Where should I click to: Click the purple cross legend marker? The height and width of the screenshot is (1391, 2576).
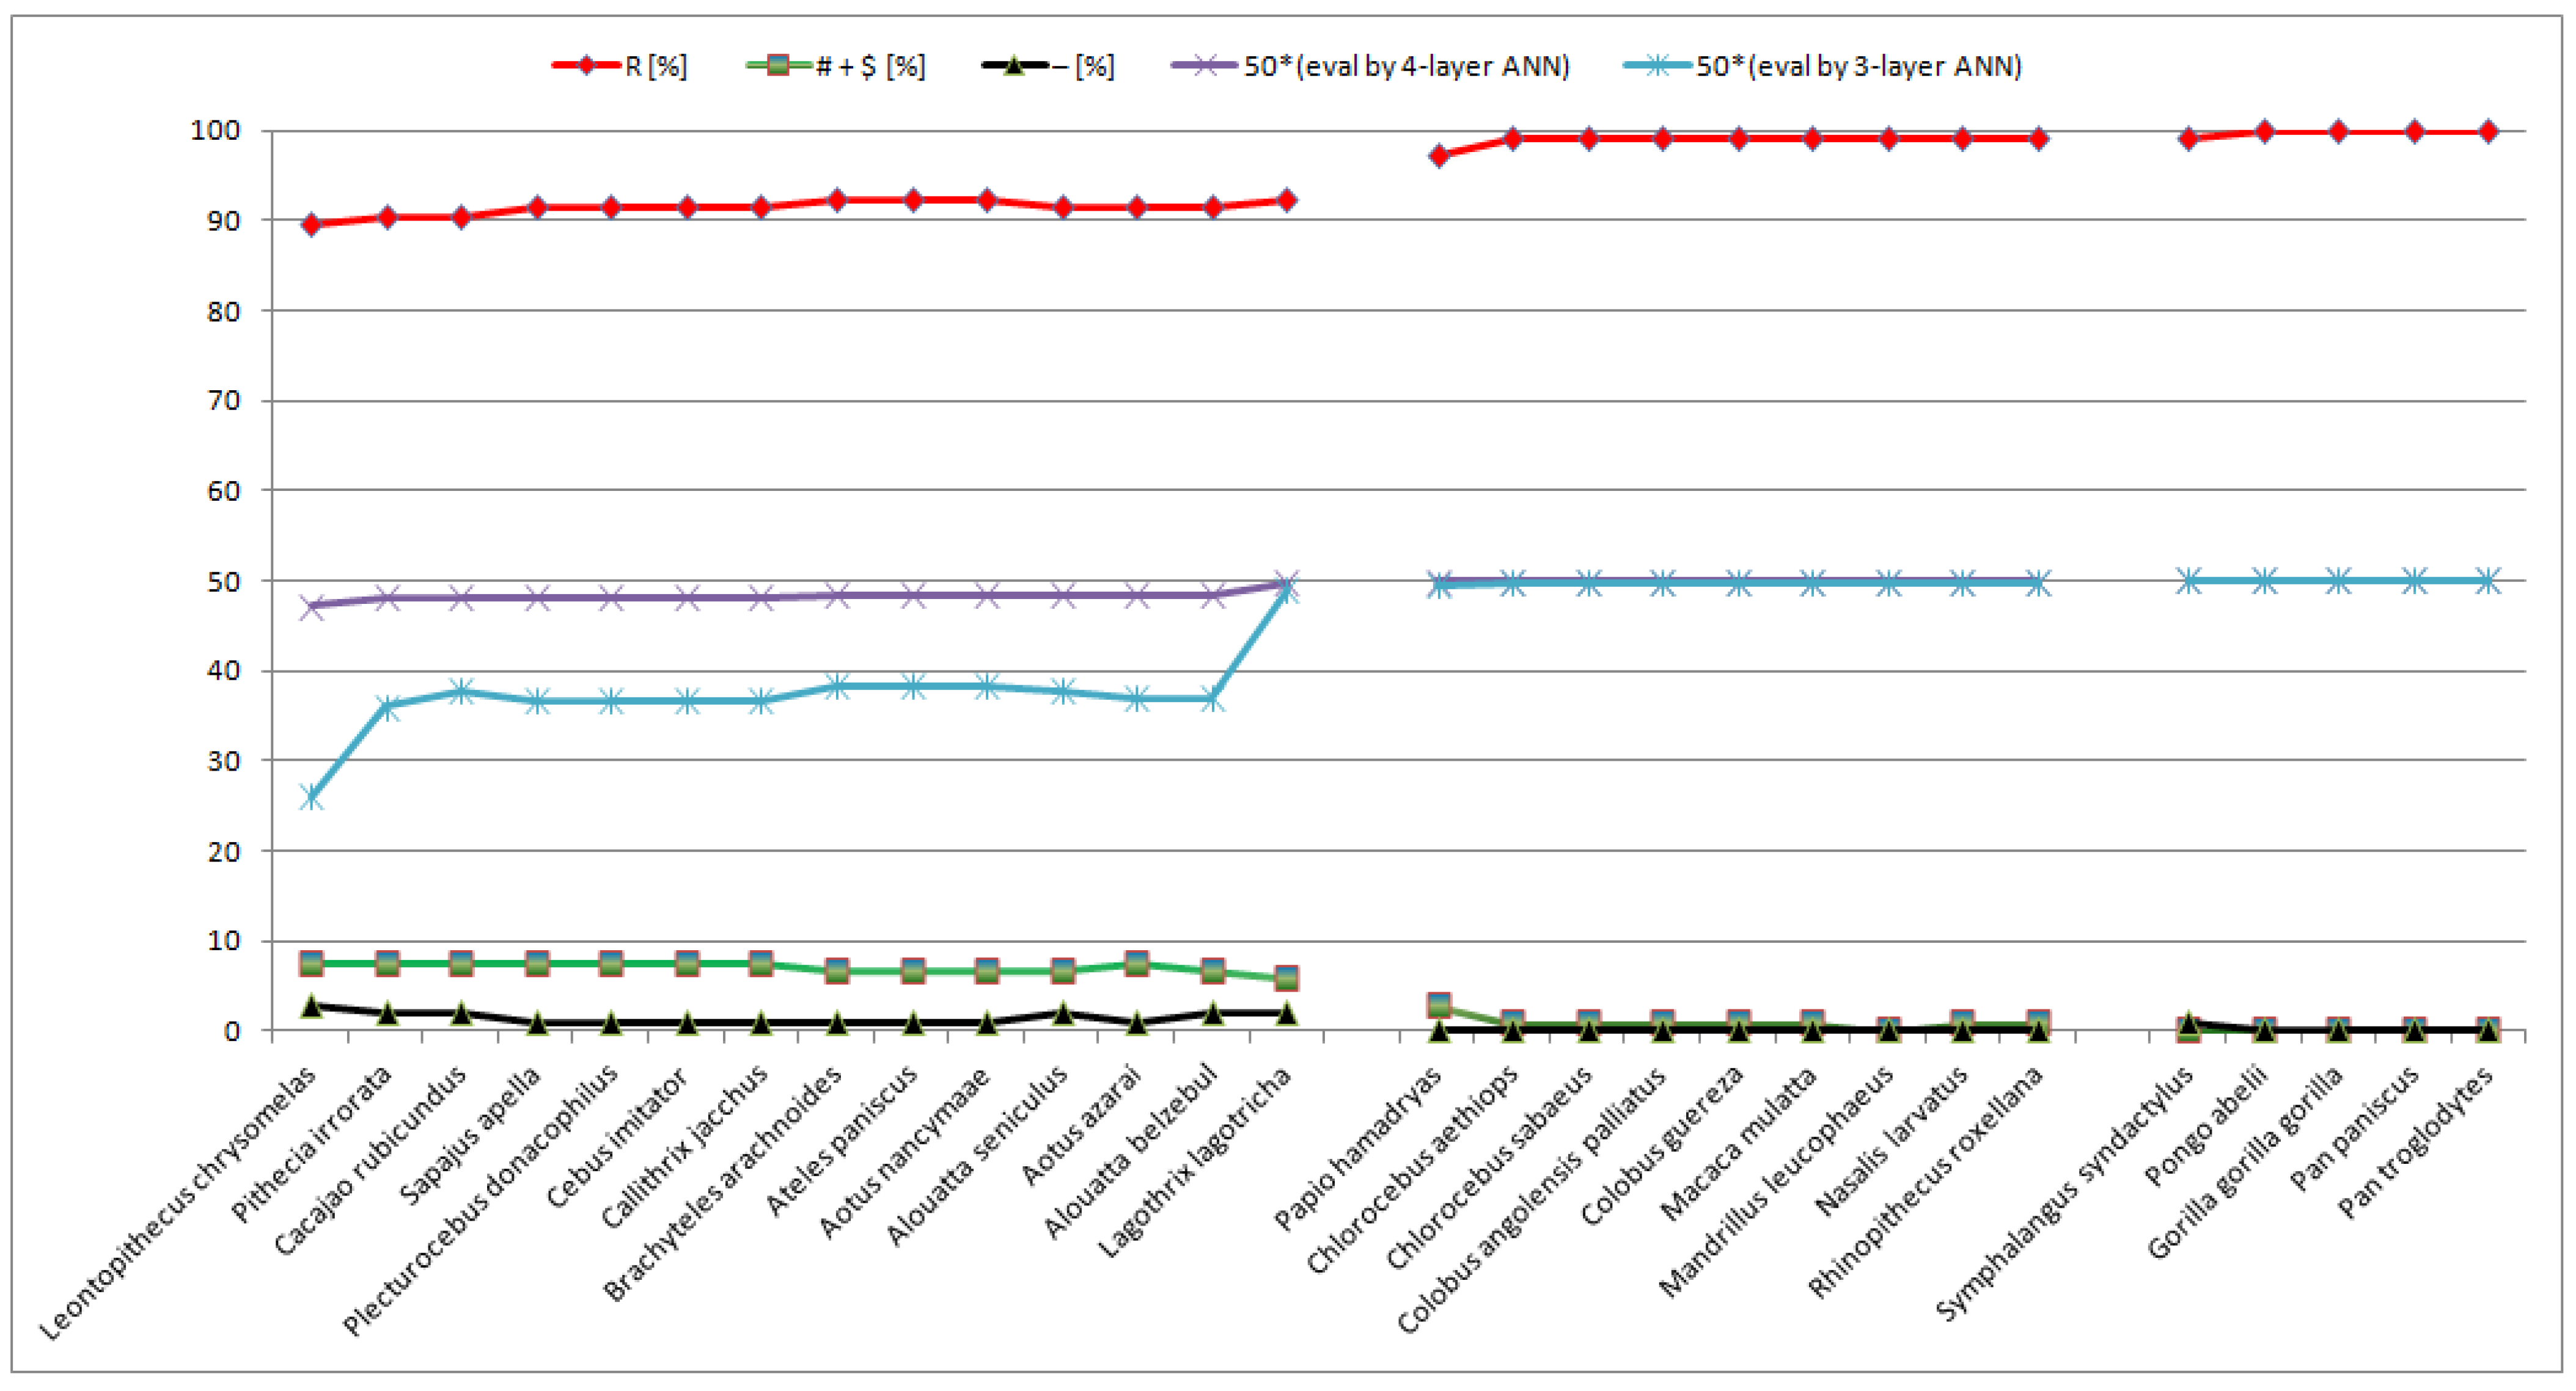click(x=1204, y=66)
